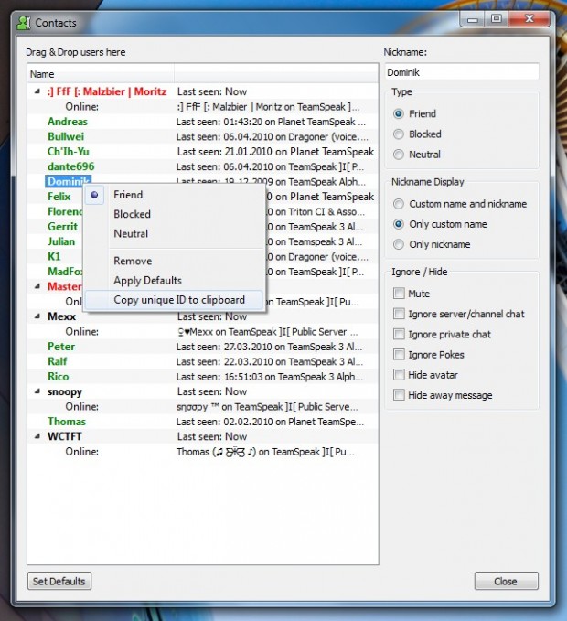Click 'Last seen: 02.02.2010' entry for Thomas

pyautogui.click(x=270, y=422)
